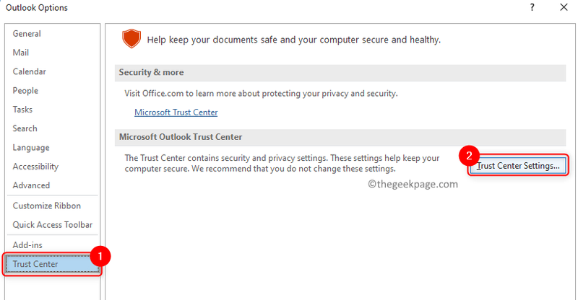Go to Calendar options
578x300 pixels.
(x=52, y=71)
